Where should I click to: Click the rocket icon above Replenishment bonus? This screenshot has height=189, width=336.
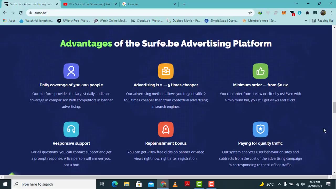click(x=166, y=129)
